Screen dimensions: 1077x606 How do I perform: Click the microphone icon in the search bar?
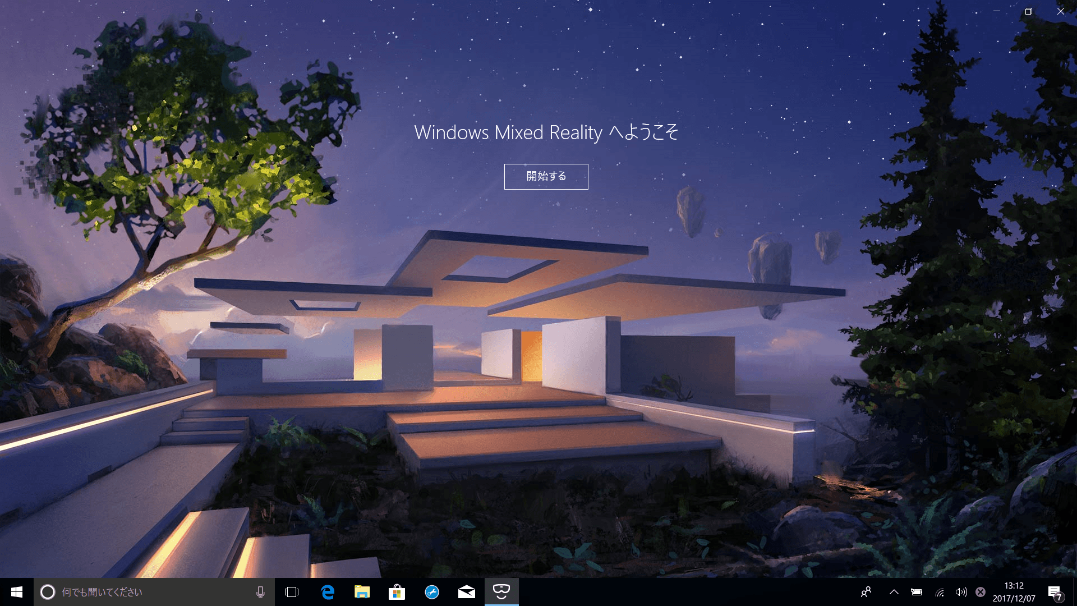(259, 591)
